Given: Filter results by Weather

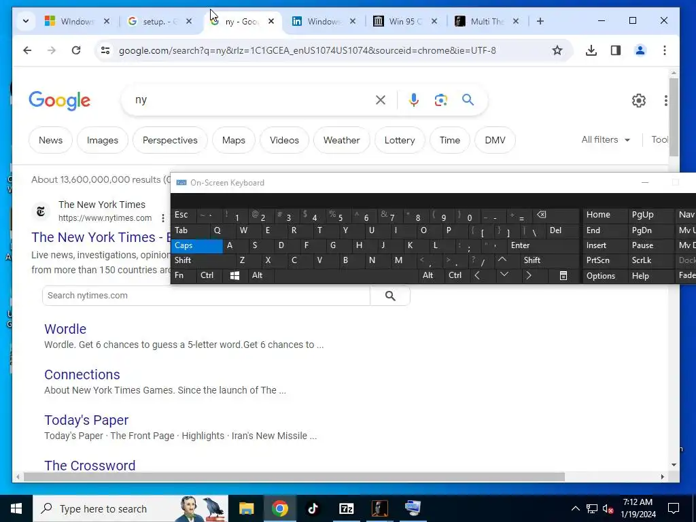Looking at the screenshot, I should click(x=341, y=140).
